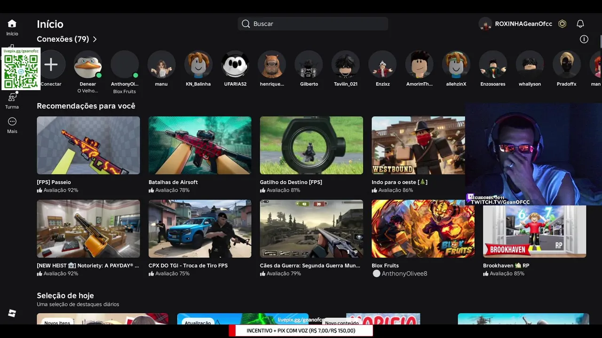
Task: Click the 'Blox Fruits' title below thumbnail
Action: click(x=385, y=266)
